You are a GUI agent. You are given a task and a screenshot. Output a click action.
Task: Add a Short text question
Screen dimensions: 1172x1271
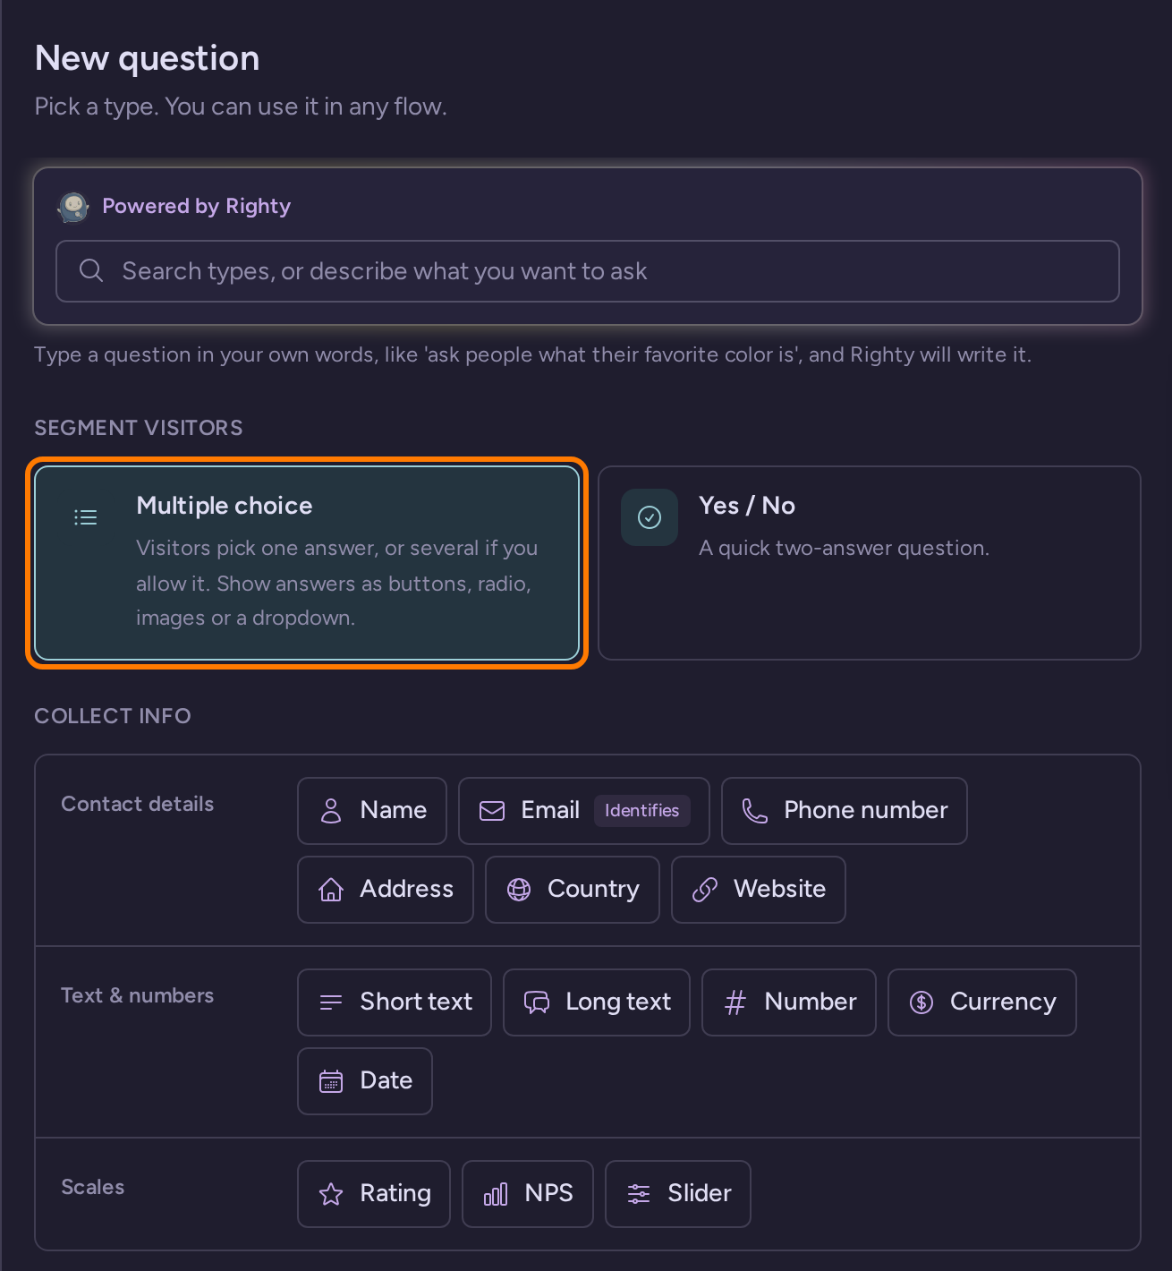[395, 1002]
